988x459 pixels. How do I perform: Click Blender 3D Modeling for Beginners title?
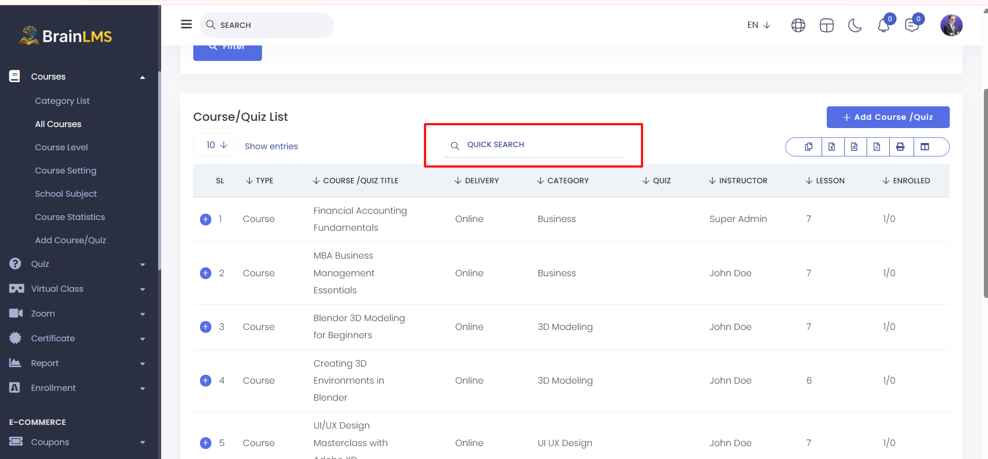point(359,326)
